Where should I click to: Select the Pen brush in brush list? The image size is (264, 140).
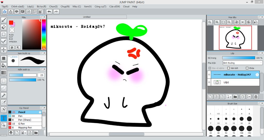(x=25, y=116)
